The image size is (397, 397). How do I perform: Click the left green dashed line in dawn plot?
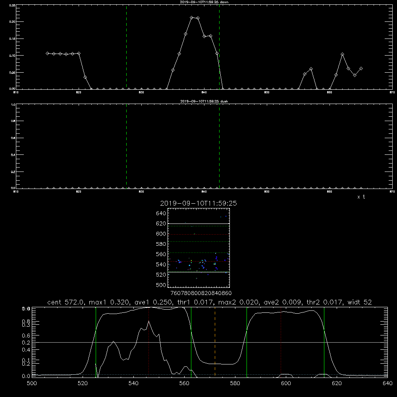pyautogui.click(x=126, y=47)
